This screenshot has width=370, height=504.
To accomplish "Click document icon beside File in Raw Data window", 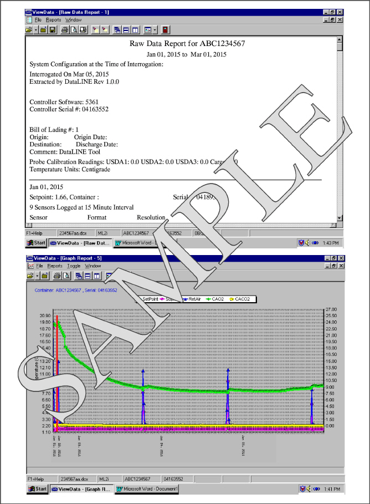I will (x=29, y=20).
